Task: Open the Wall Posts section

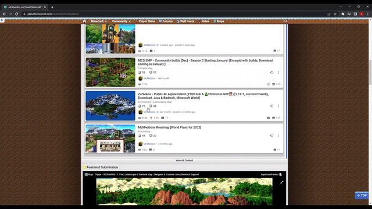Action: point(185,21)
